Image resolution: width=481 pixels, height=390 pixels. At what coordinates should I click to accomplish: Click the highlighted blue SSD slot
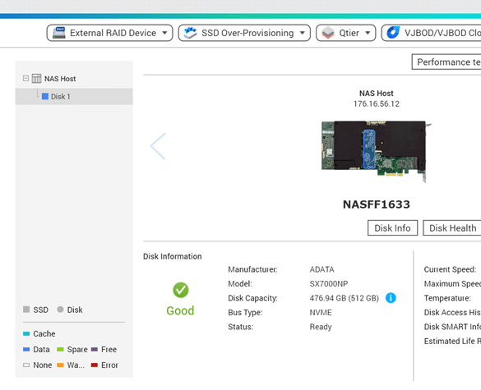pos(369,149)
